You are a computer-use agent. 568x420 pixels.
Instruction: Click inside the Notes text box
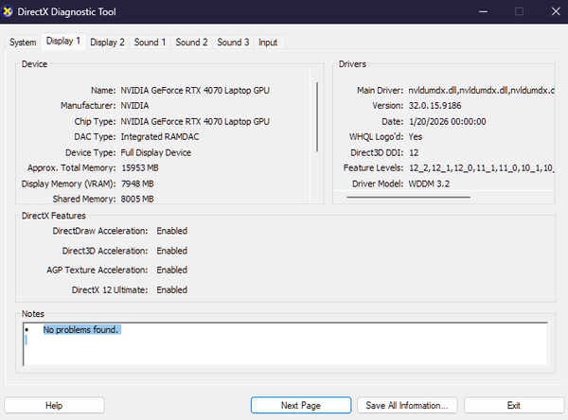[x=284, y=350]
